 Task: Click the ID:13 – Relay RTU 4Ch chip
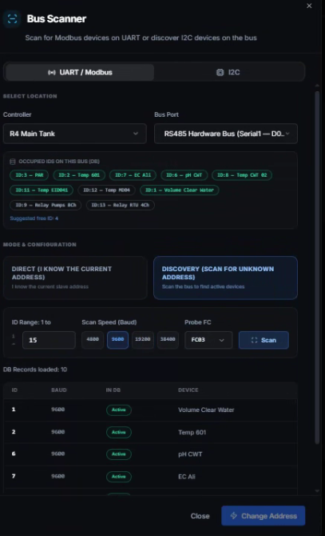(120, 205)
